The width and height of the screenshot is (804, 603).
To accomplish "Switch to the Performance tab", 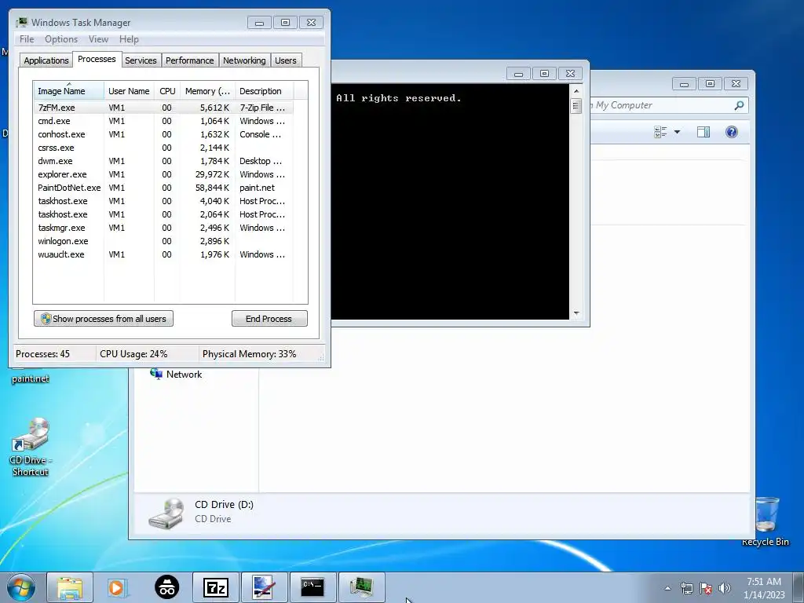I will [189, 60].
